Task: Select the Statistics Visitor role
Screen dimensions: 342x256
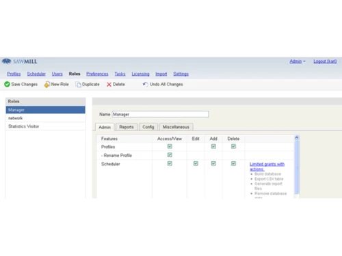Action: [x=46, y=126]
